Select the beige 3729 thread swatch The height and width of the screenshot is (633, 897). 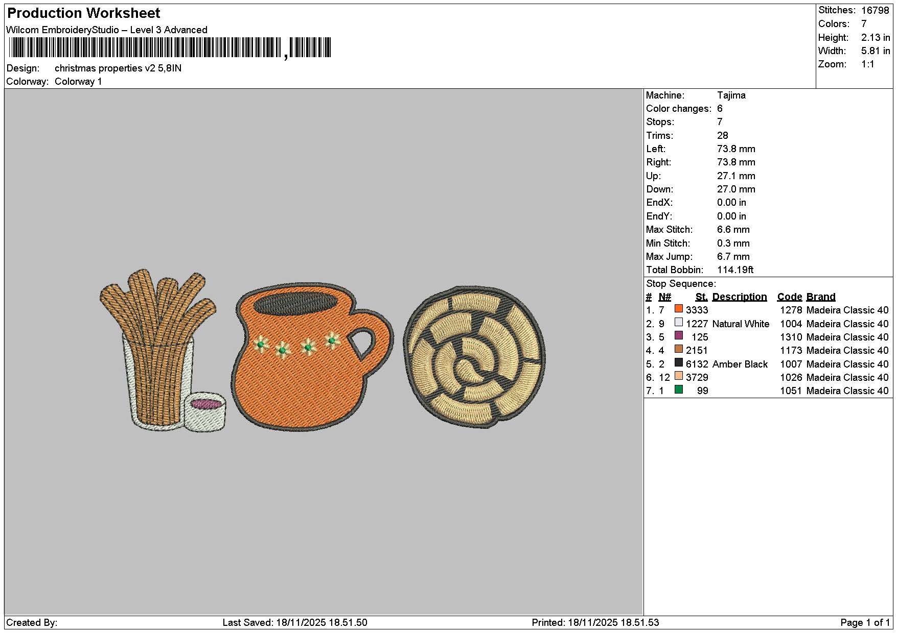pyautogui.click(x=679, y=376)
